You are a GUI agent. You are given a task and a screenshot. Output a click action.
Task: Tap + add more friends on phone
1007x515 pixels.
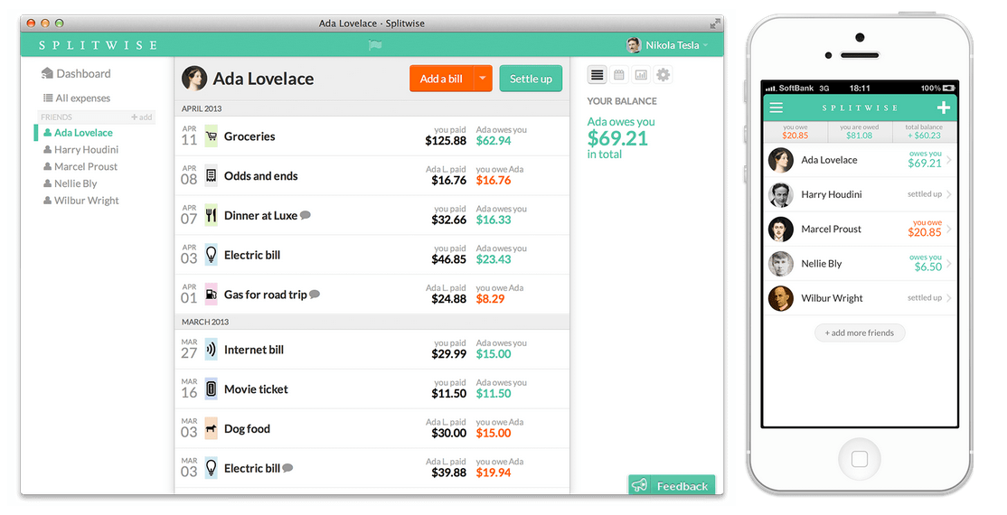860,332
